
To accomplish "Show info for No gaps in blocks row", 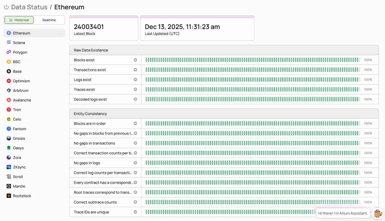I will (x=135, y=133).
